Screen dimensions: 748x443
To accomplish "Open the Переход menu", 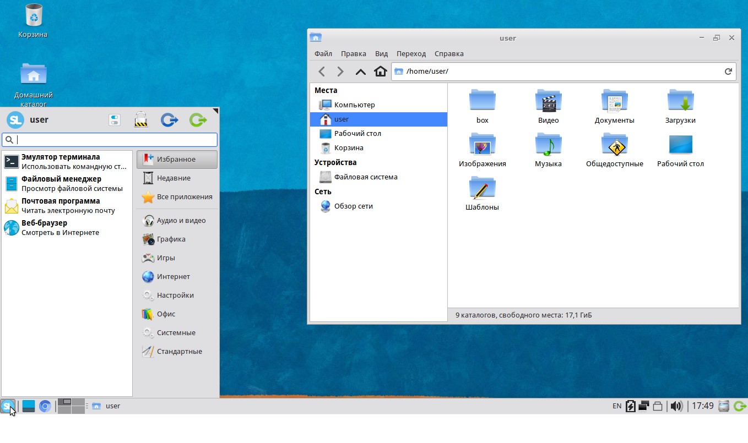I will point(411,53).
